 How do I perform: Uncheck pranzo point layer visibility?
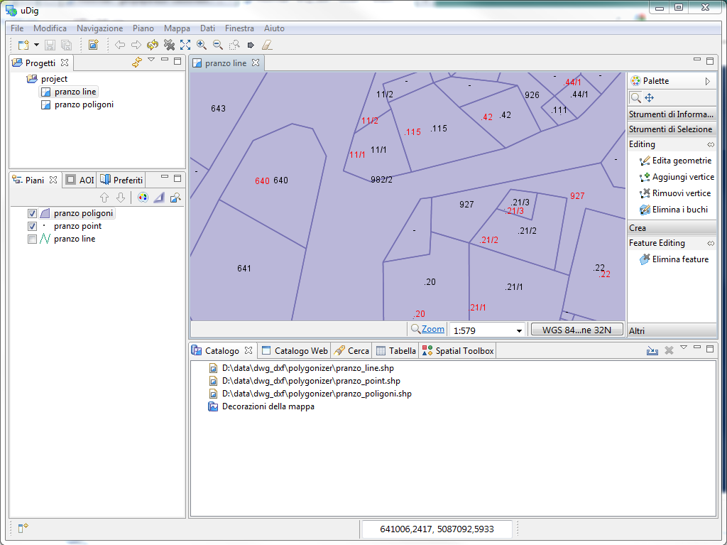[x=32, y=226]
